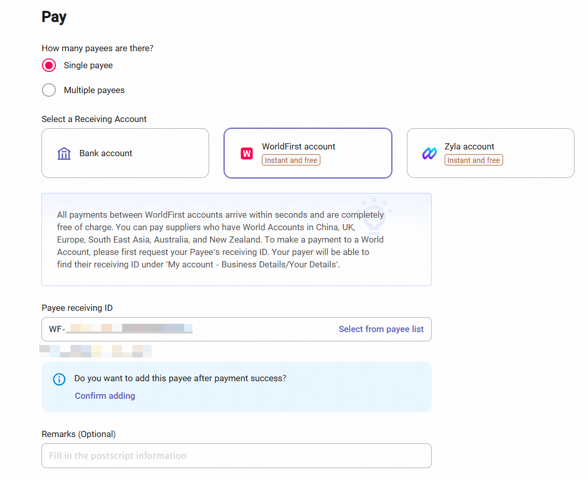Click the Bank account label text
The height and width of the screenshot is (480, 588).
(x=106, y=153)
